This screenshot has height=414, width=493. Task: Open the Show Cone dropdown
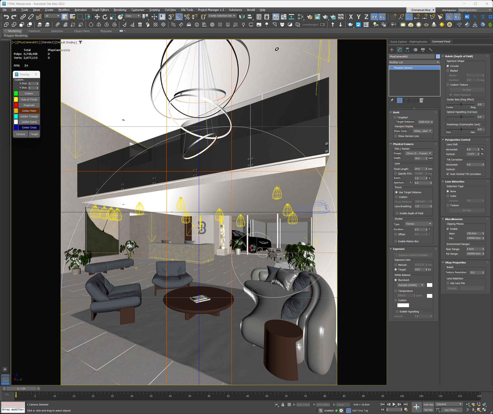click(422, 131)
